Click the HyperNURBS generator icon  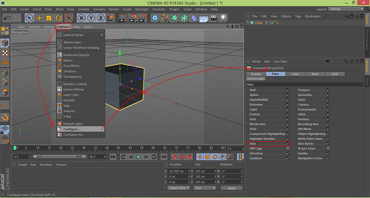coord(175,18)
